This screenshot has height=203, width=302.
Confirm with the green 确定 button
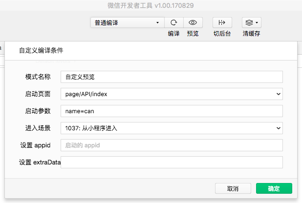click(274, 189)
